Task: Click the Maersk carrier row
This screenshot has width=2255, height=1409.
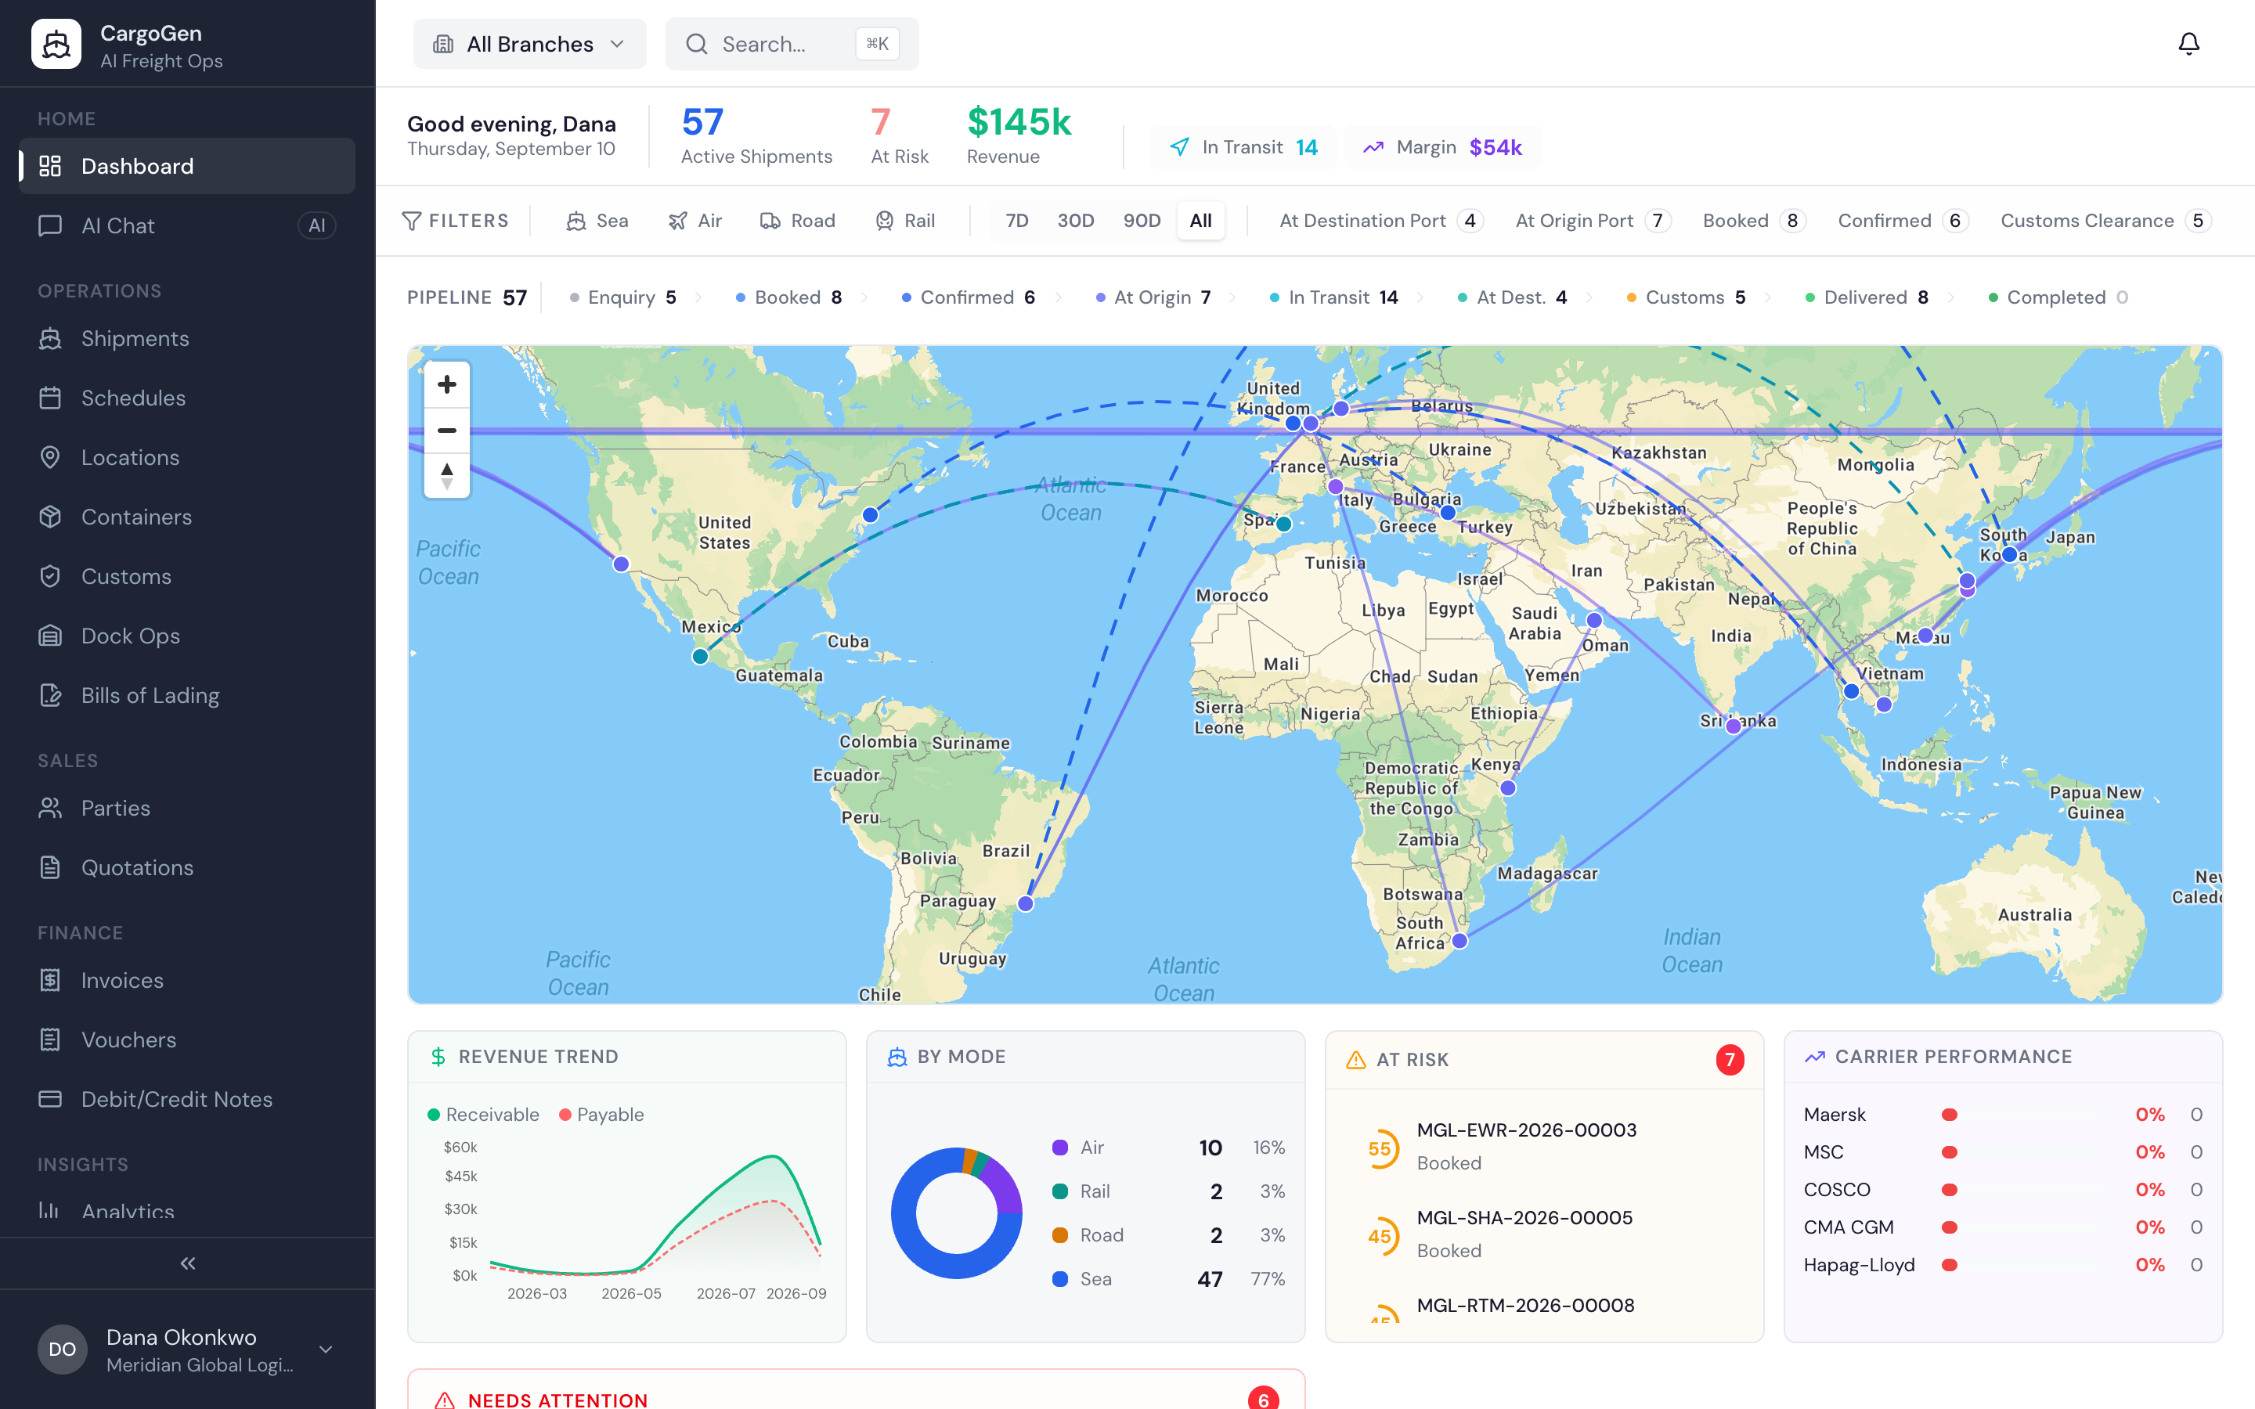Action: click(2002, 1115)
